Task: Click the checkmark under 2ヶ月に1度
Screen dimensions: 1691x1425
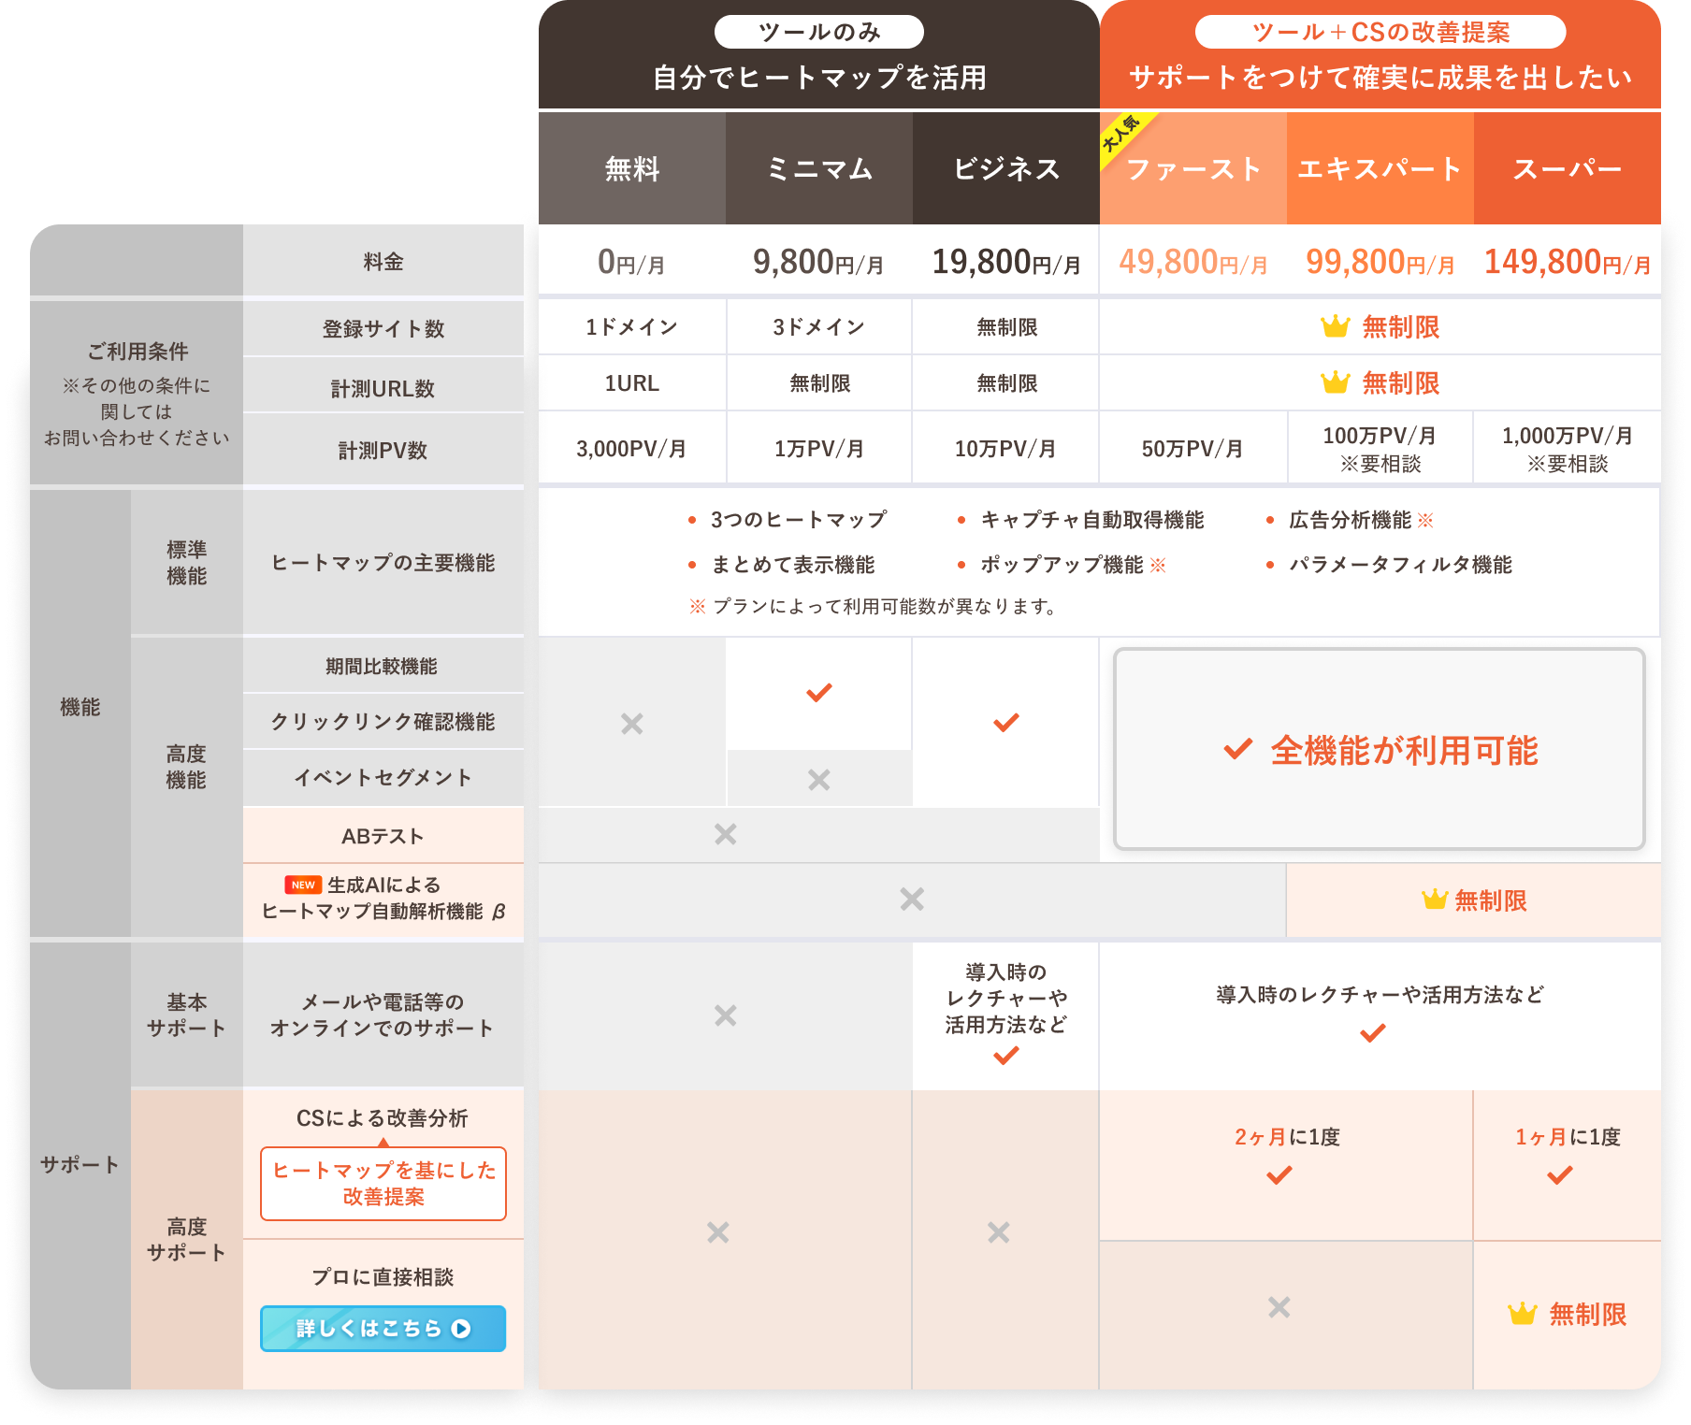Action: [1279, 1174]
